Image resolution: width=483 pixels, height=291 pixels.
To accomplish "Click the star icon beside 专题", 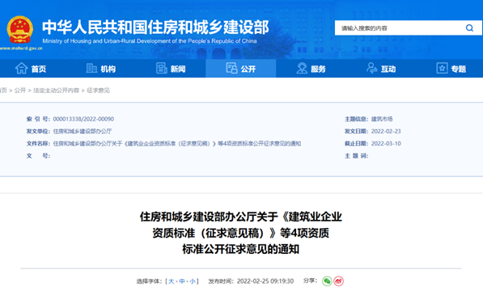I will (x=442, y=68).
